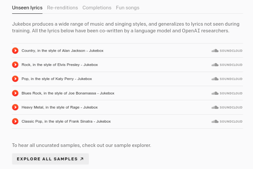Play the Rock Elvis Presley sample
The image size is (253, 169).
pos(15,65)
